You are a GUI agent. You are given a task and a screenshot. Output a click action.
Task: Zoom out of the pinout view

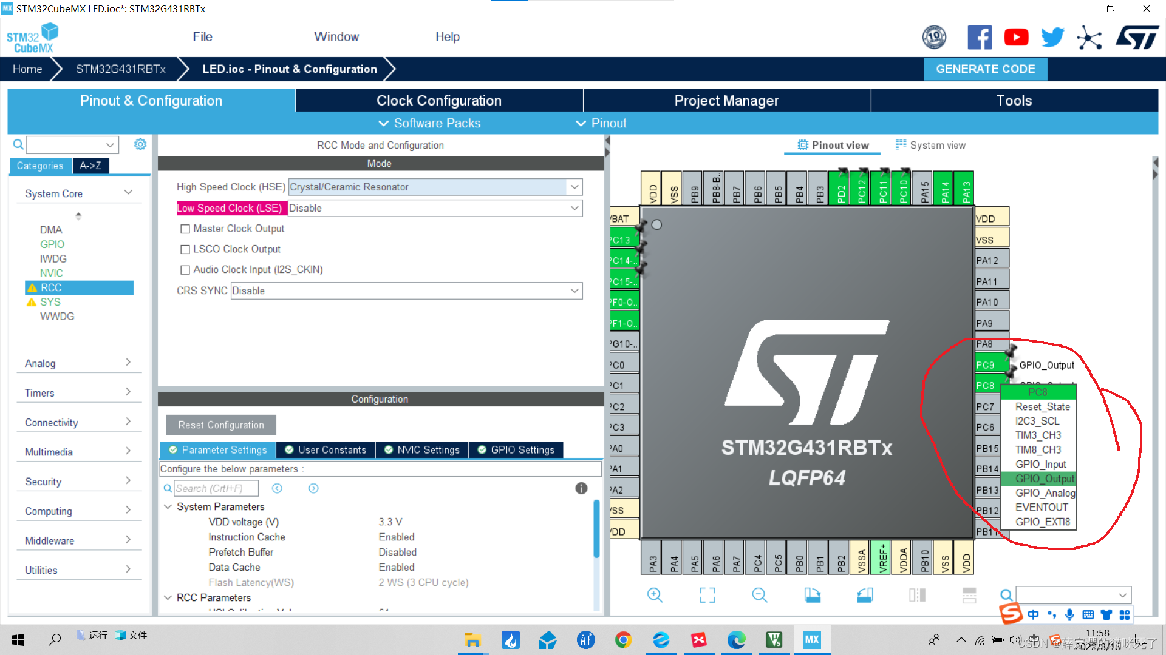tap(759, 595)
